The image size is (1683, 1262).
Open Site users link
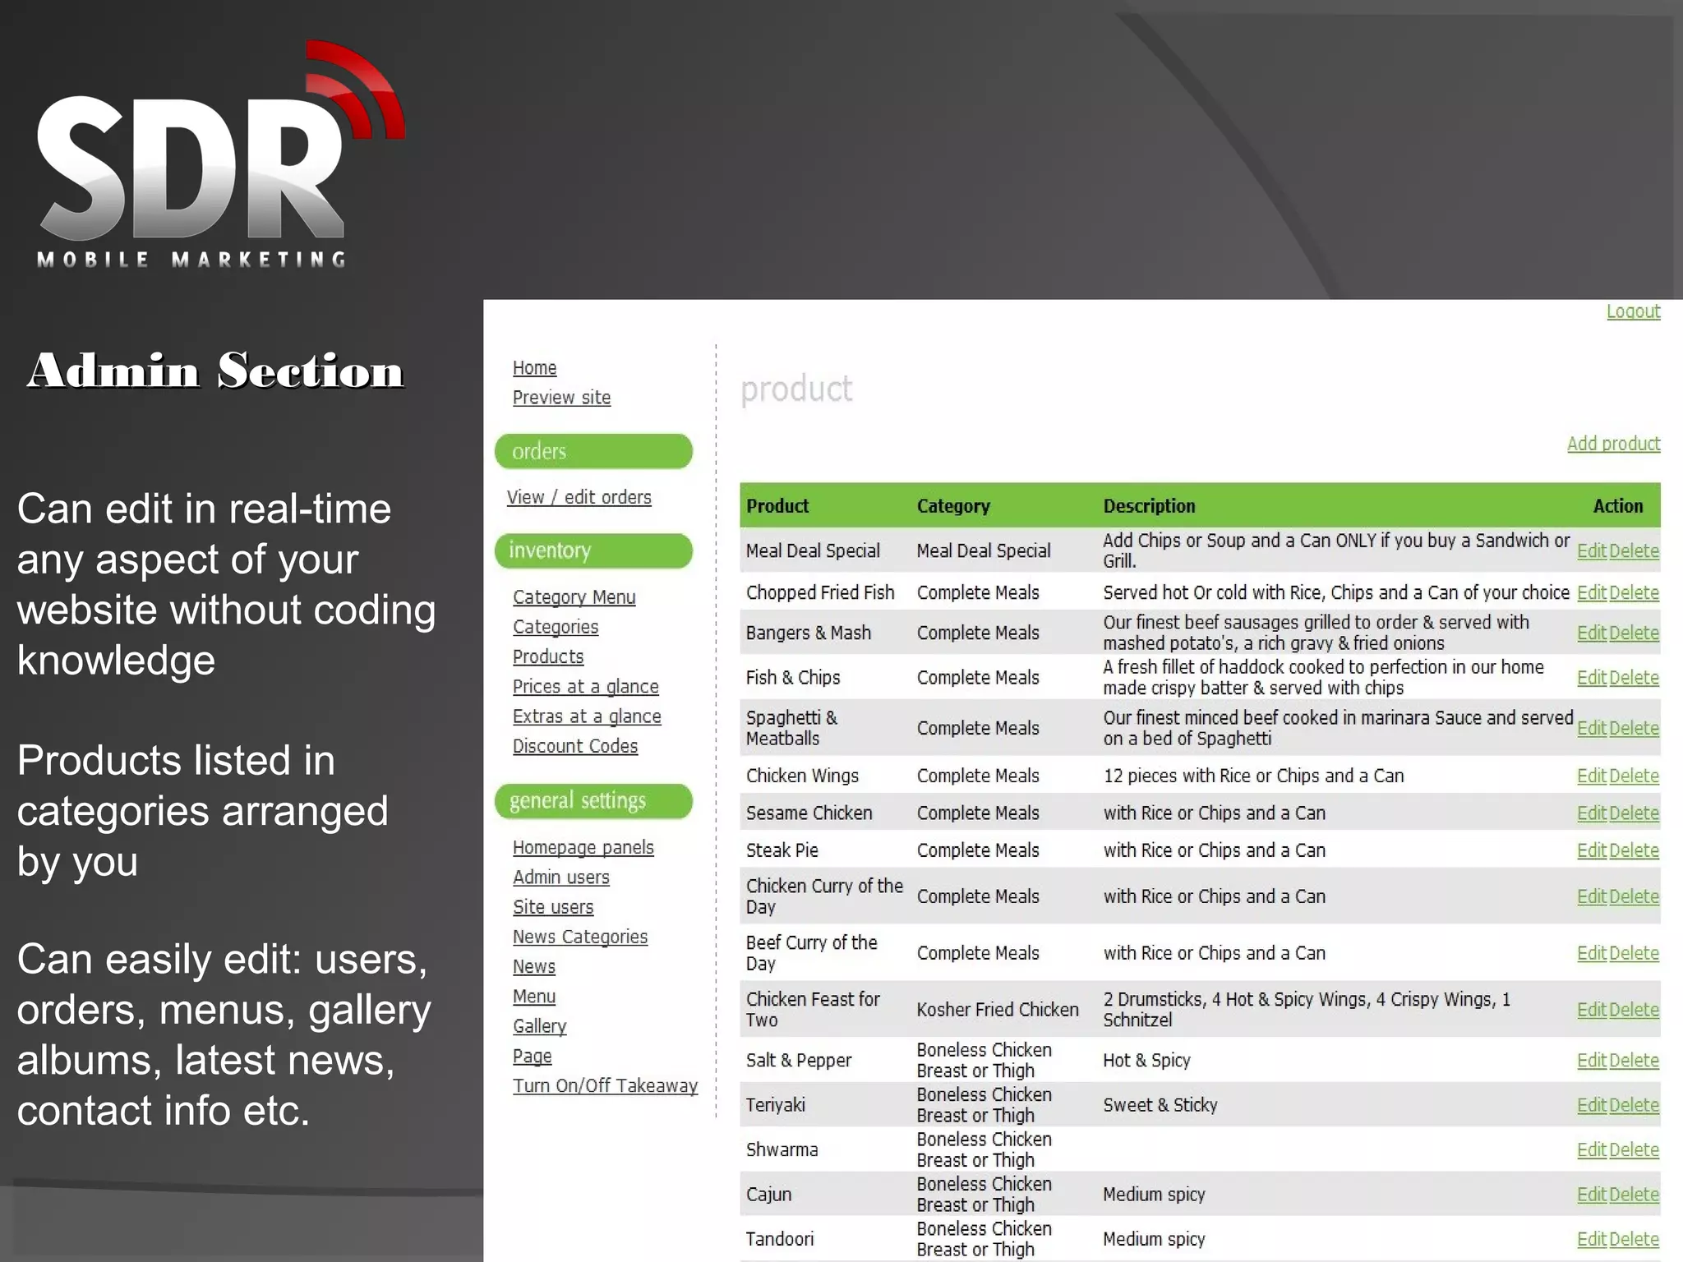(552, 907)
